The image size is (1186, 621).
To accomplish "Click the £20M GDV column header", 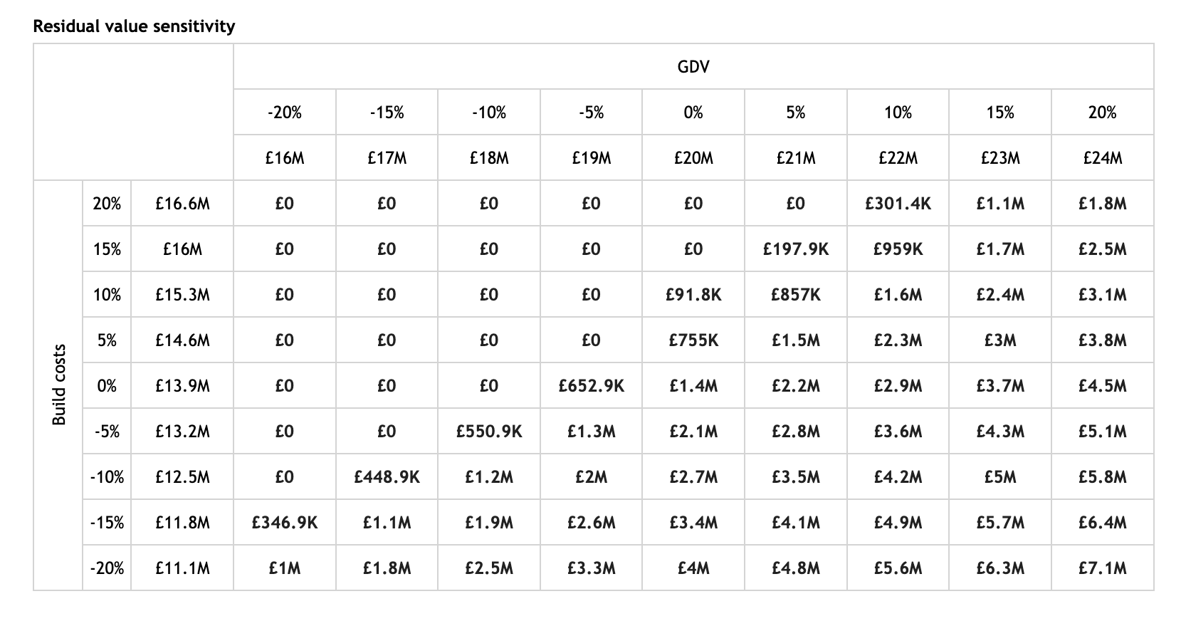I will (693, 158).
